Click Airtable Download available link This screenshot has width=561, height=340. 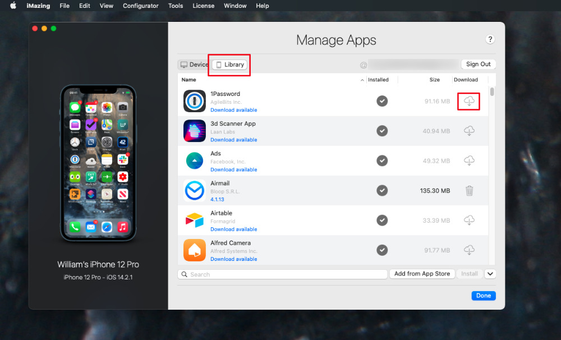pyautogui.click(x=233, y=229)
